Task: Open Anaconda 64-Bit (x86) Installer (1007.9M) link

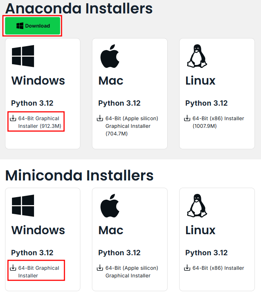Action: click(x=218, y=122)
